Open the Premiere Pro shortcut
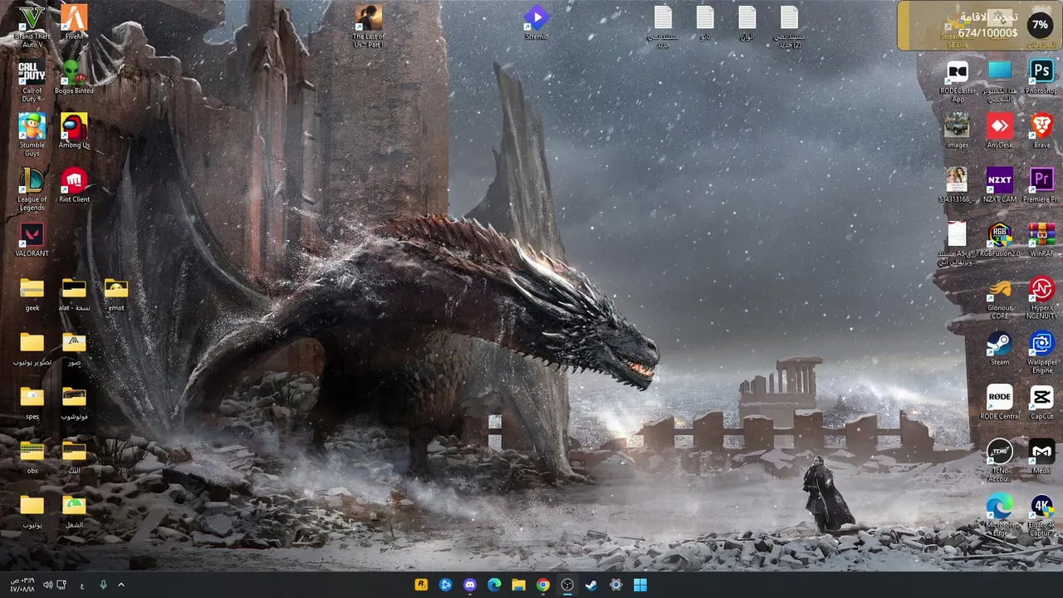This screenshot has height=598, width=1063. (1041, 184)
